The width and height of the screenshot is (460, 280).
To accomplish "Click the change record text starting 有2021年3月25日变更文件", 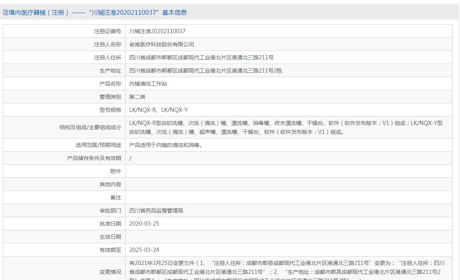I will click(287, 270).
